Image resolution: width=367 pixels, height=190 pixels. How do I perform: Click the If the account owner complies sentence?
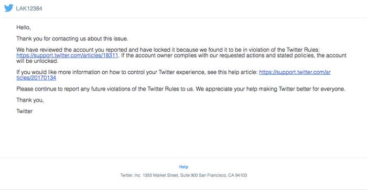234,55
